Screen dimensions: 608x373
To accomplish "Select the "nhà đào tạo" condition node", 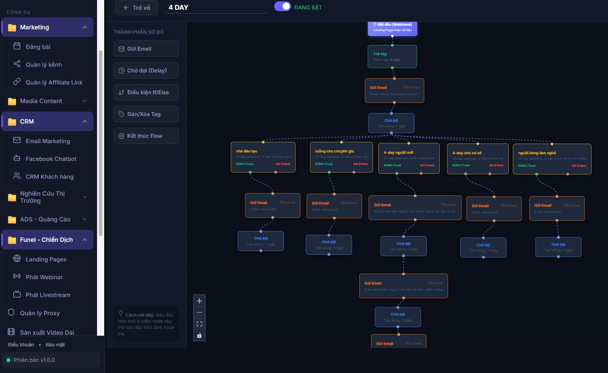I will (263, 157).
